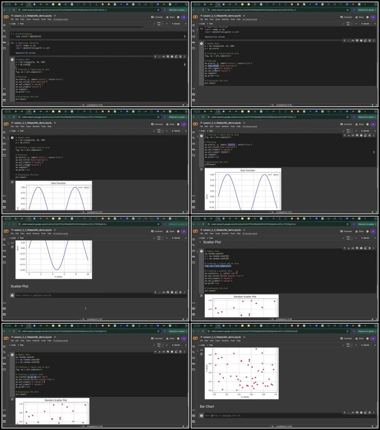Click the address bar in the pip install panel

tap(88, 10)
